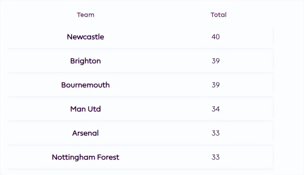The height and width of the screenshot is (175, 304).
Task: Click the Total column header
Action: [218, 15]
